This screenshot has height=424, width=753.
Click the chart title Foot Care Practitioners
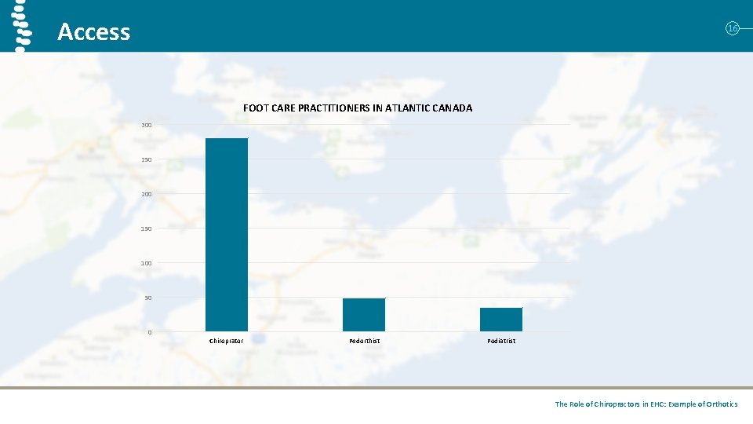[358, 108]
